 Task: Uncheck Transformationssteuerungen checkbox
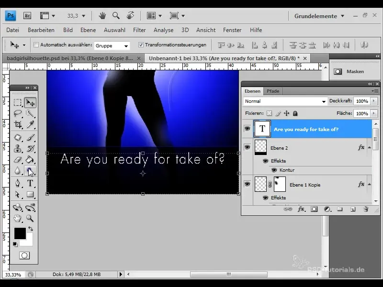point(141,44)
